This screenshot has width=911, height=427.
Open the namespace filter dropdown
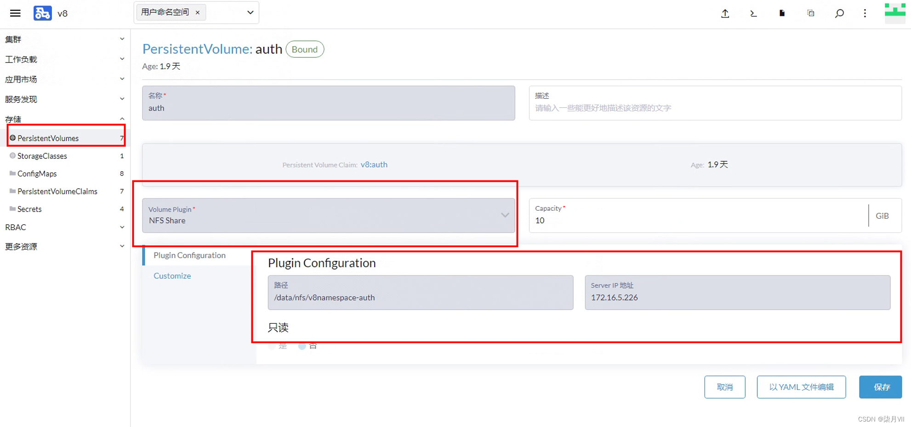(250, 12)
